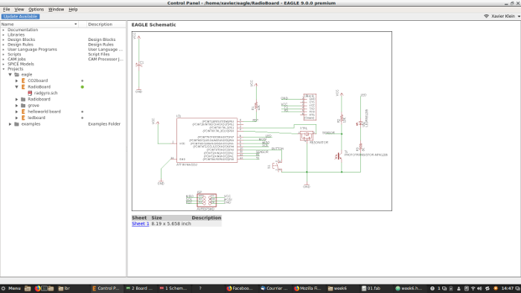Click the volume icon in system tray
The width and height of the screenshot is (521, 293).
coord(479,289)
